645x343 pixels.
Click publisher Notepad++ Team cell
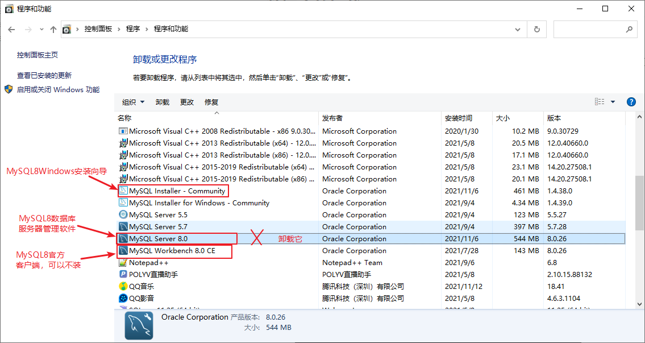pos(352,262)
